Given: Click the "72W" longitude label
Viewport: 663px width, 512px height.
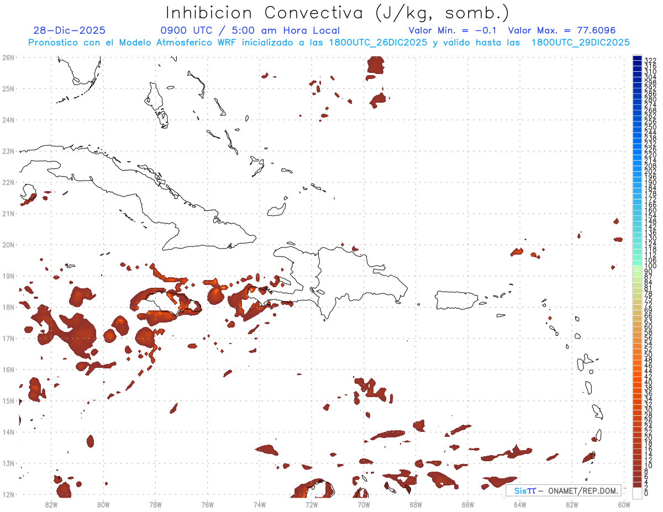Looking at the screenshot, I should (312, 504).
